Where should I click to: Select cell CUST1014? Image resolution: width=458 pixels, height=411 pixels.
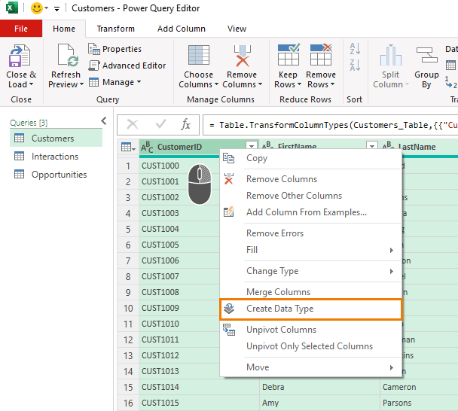click(x=199, y=387)
